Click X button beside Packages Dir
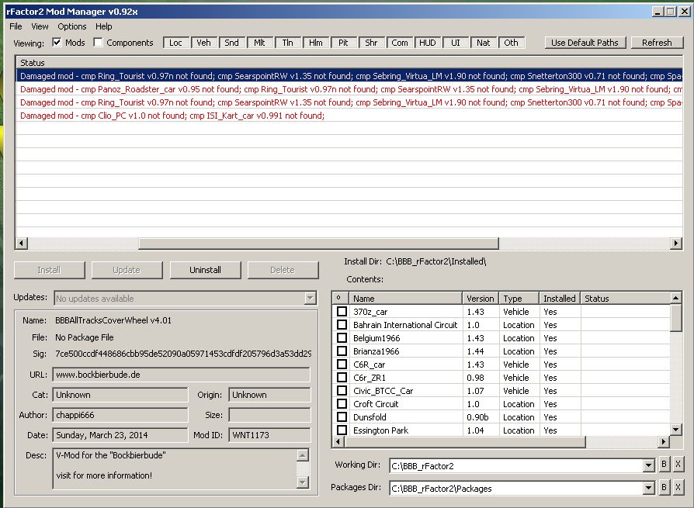Image resolution: width=694 pixels, height=508 pixels. coord(678,488)
